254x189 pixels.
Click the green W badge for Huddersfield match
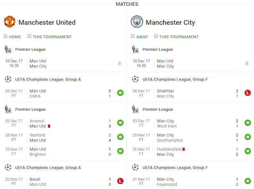tap(247, 152)
